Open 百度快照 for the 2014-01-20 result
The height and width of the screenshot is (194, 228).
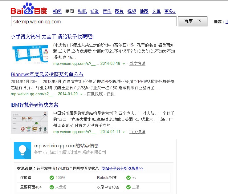tap(95, 94)
